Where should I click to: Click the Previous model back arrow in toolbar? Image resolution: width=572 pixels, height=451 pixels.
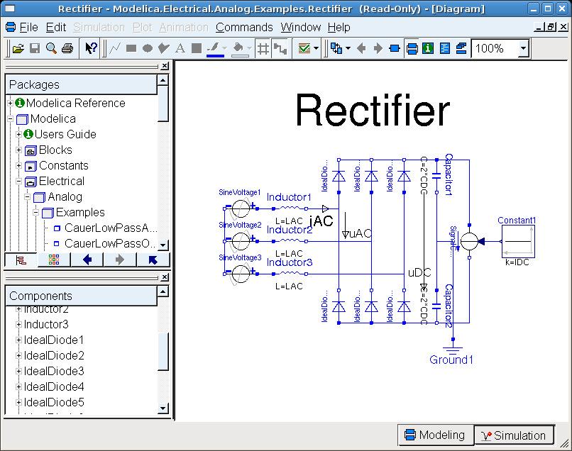coord(361,48)
